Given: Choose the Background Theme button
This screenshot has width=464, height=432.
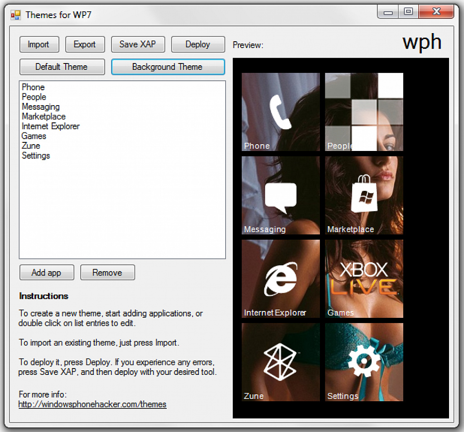Looking at the screenshot, I should tap(168, 67).
